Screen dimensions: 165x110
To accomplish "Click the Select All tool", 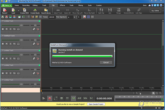I will pyautogui.click(x=67, y=11).
